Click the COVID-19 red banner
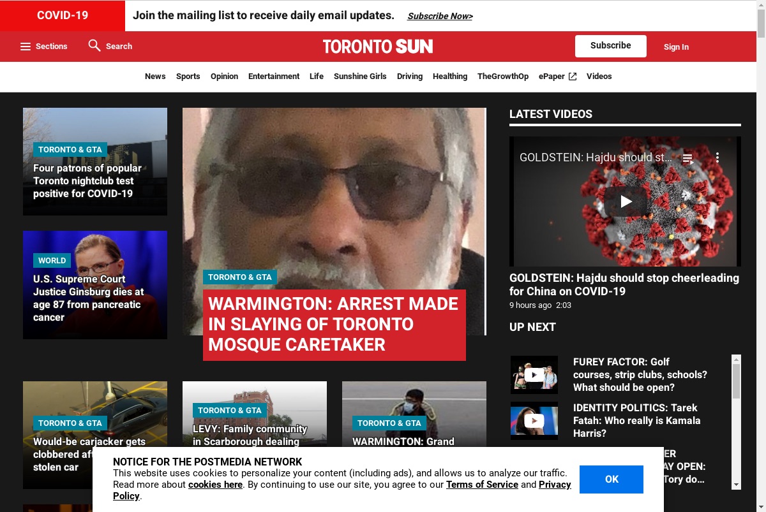The height and width of the screenshot is (512, 766). pos(63,15)
